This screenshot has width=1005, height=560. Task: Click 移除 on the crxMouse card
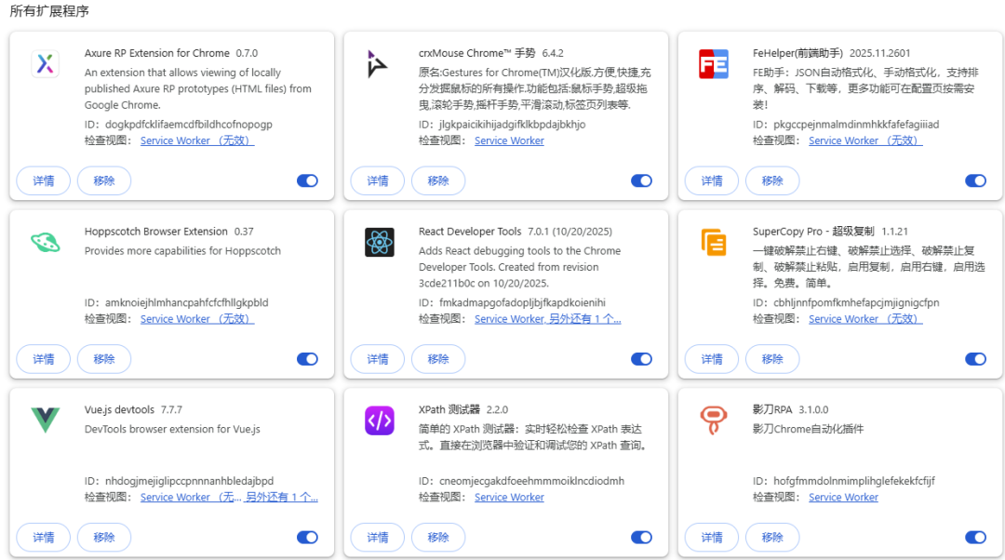pyautogui.click(x=438, y=180)
